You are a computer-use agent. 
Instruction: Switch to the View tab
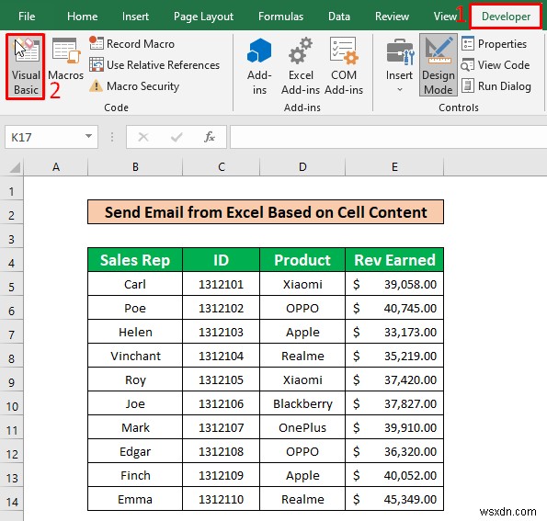pyautogui.click(x=445, y=17)
